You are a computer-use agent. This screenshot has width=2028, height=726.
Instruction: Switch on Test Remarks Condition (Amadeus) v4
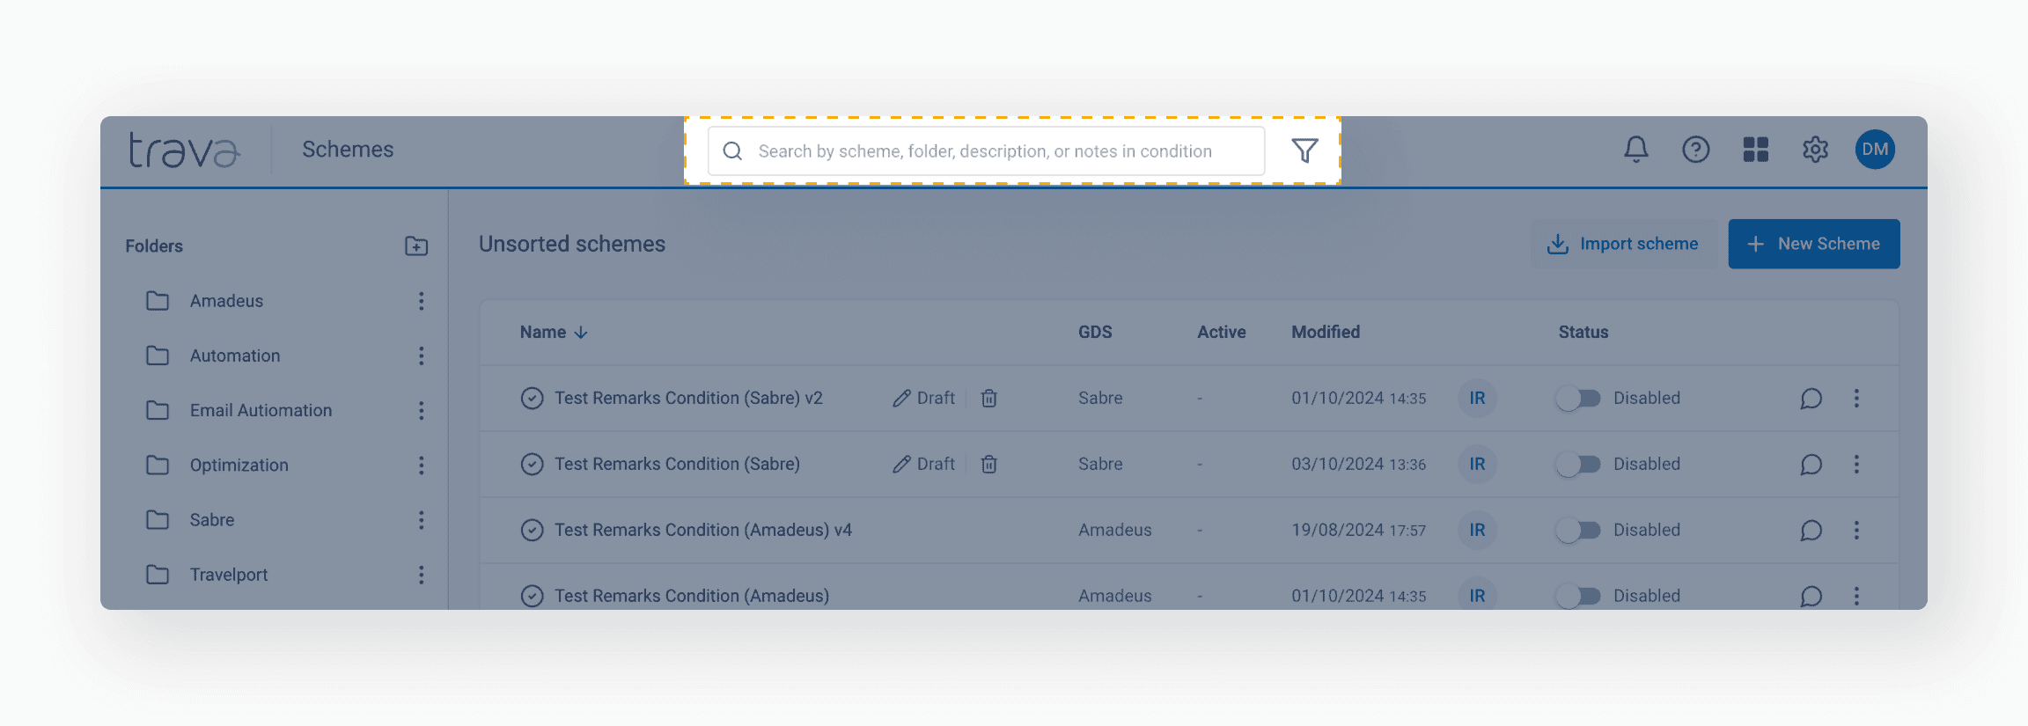[1577, 531]
